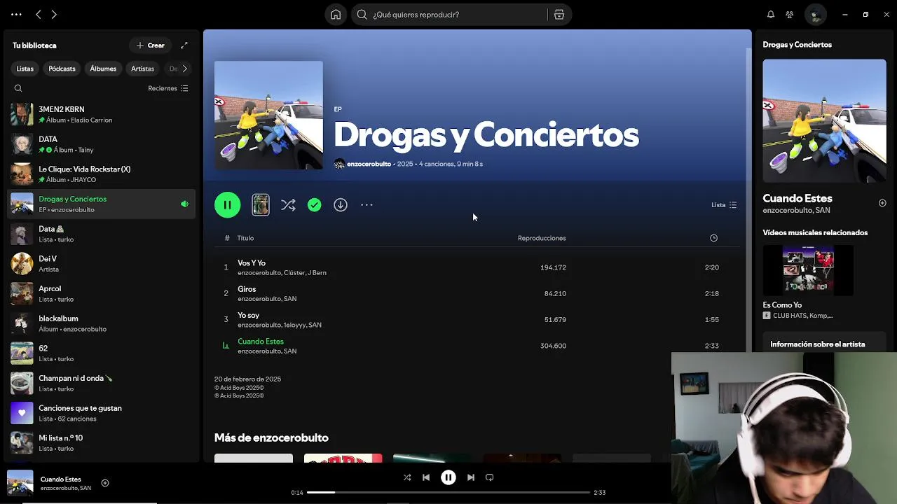Toggle shuffle next to the preview

(288, 205)
